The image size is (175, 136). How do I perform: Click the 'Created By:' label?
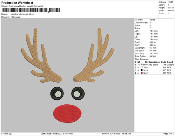[6, 134]
